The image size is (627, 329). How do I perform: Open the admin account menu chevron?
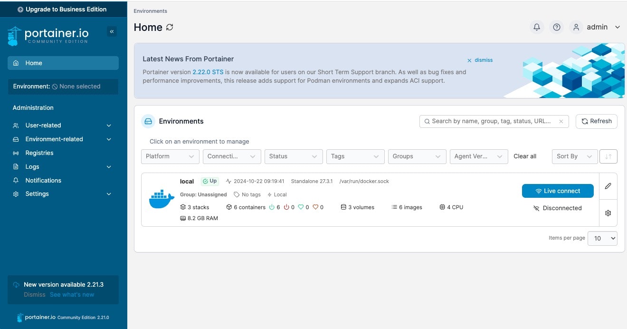pos(617,27)
